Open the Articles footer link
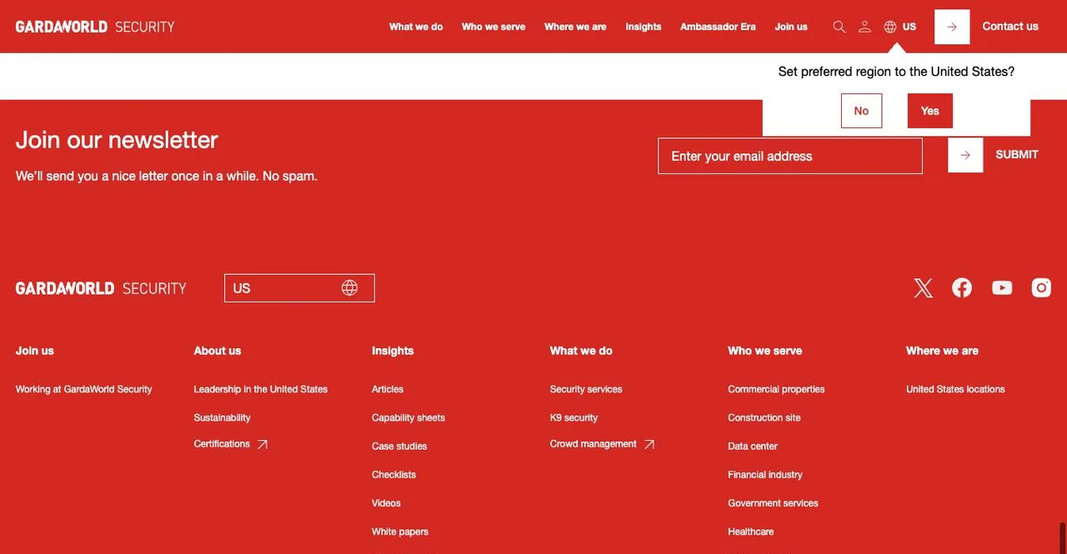 point(388,389)
